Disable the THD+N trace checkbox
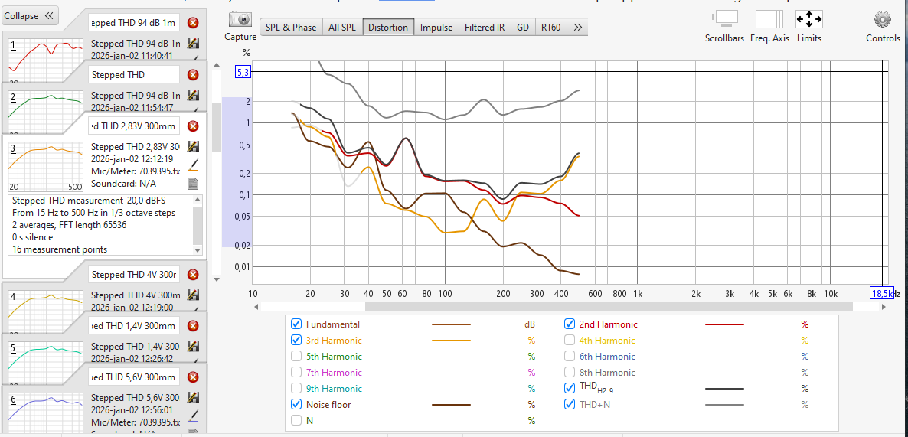The image size is (908, 437). (x=570, y=404)
